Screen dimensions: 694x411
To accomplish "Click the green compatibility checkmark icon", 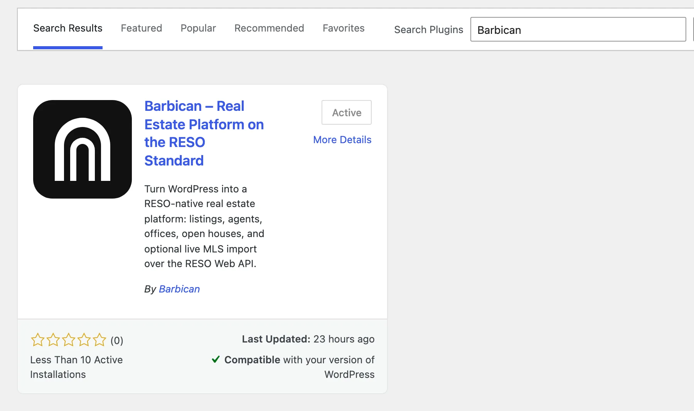I will point(216,359).
